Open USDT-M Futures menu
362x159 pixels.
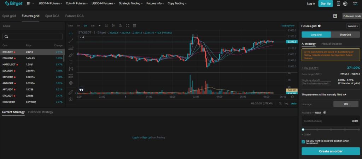tap(51, 4)
